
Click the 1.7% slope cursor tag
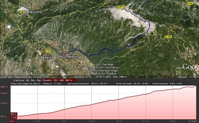tap(14, 118)
